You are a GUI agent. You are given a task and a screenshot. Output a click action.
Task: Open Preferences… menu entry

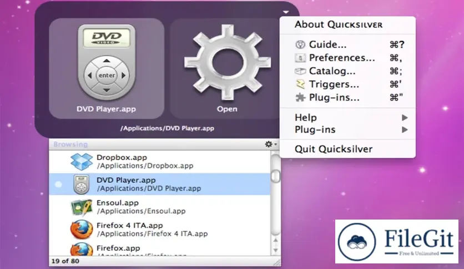coord(347,58)
